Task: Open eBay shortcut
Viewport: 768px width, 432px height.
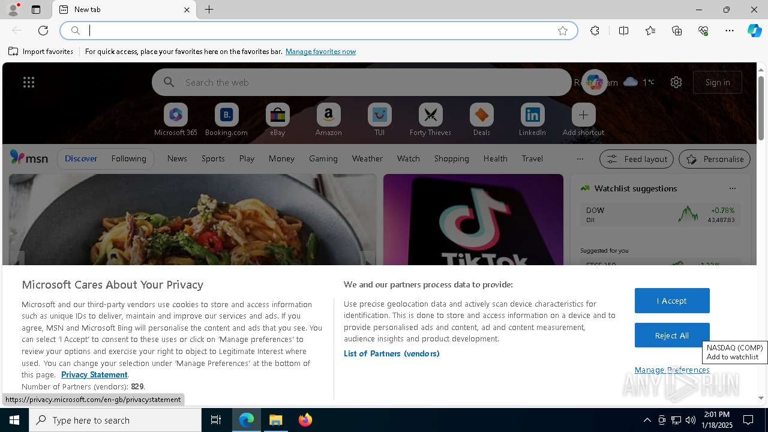Action: pyautogui.click(x=277, y=120)
